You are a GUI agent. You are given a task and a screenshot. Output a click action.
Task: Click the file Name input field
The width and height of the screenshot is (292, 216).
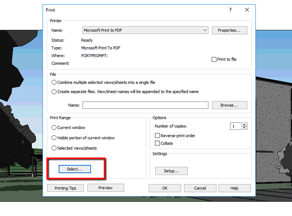point(145,105)
